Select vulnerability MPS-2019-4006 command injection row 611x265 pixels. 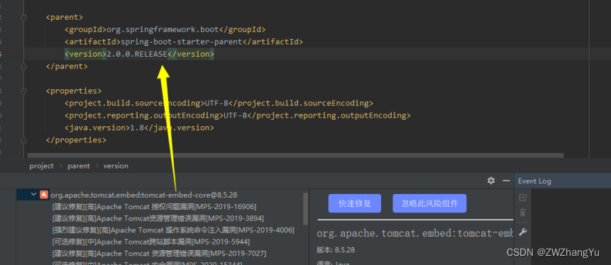[x=173, y=230]
